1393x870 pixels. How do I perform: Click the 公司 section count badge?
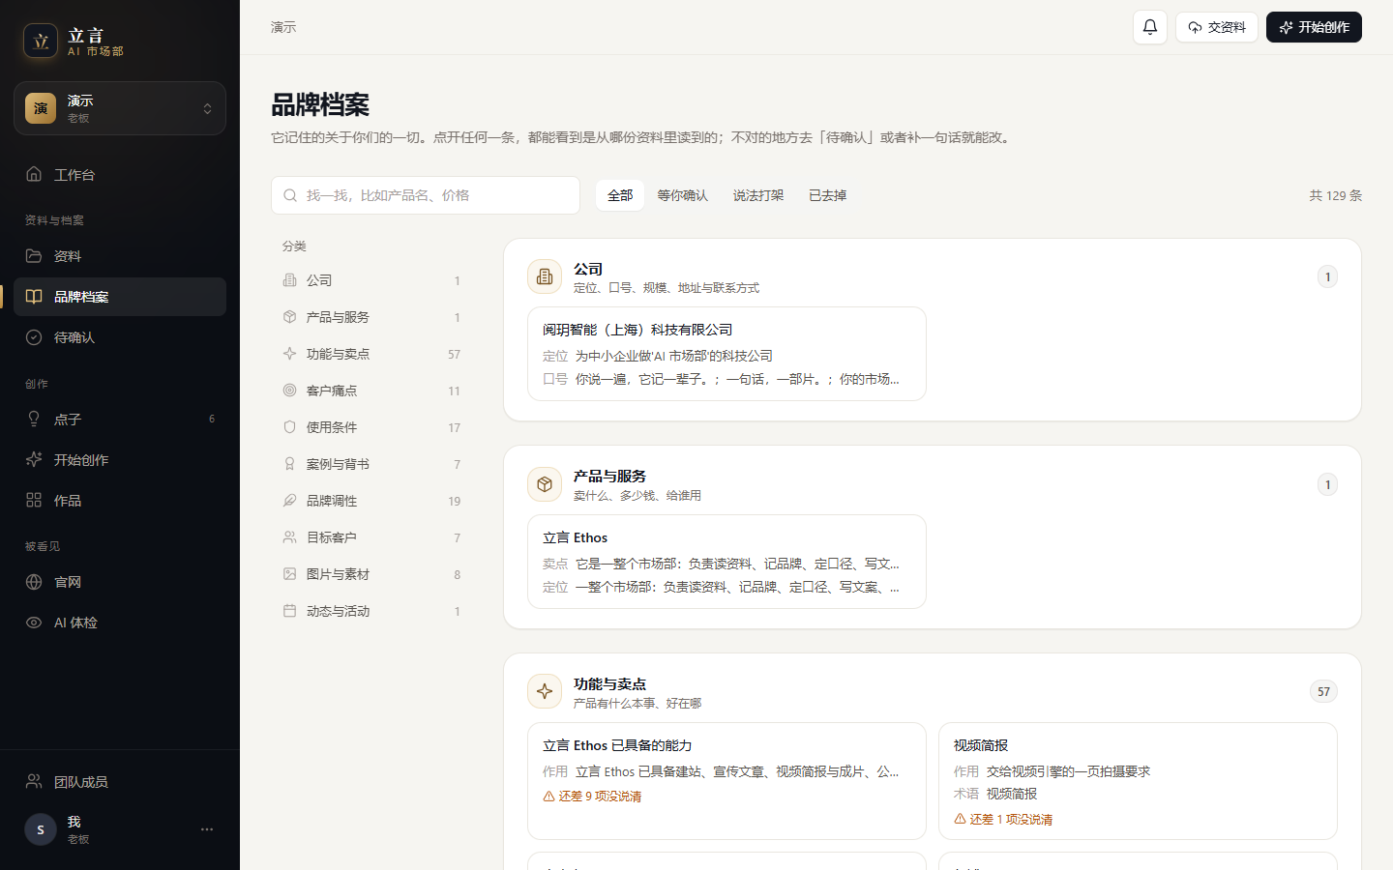pyautogui.click(x=1327, y=276)
